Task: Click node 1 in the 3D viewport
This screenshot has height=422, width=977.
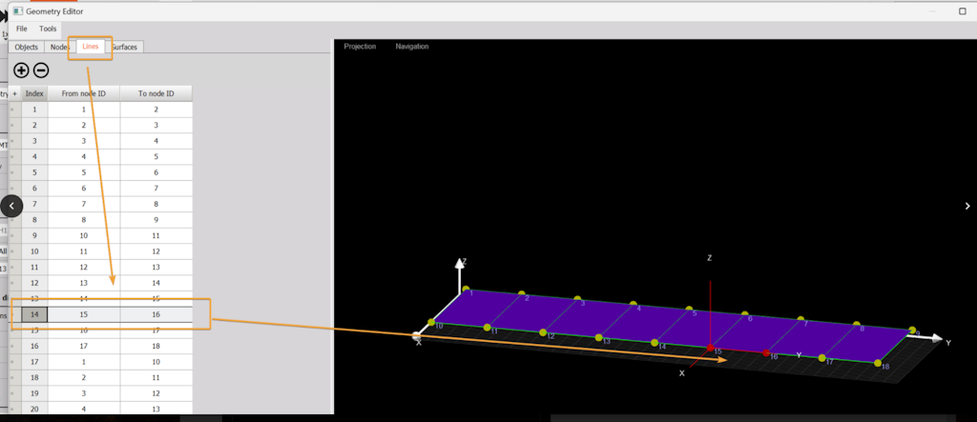Action: coord(466,289)
